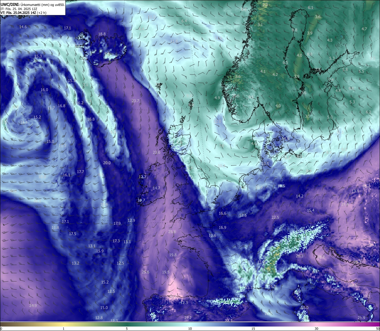The width and height of the screenshot is (380, 331).
Task: Click the '0' label on the color scale
Action: coord(1,329)
